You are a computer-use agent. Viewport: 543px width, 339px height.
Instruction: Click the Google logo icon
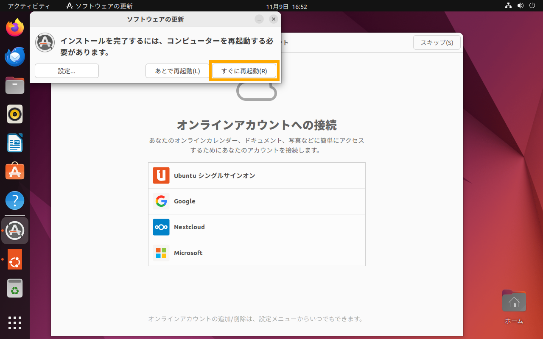(x=161, y=201)
